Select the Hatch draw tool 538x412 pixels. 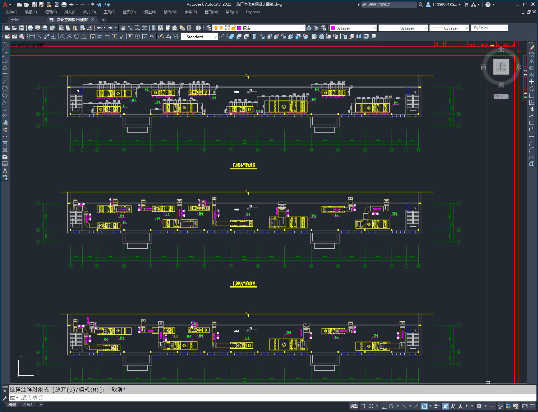tap(5, 143)
